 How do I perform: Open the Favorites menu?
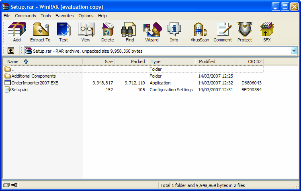click(x=64, y=16)
